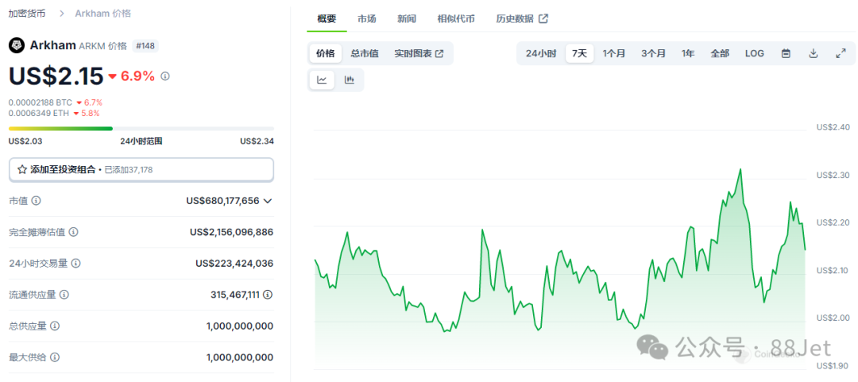Download chart data icon
Image resolution: width=858 pixels, height=382 pixels.
[814, 53]
